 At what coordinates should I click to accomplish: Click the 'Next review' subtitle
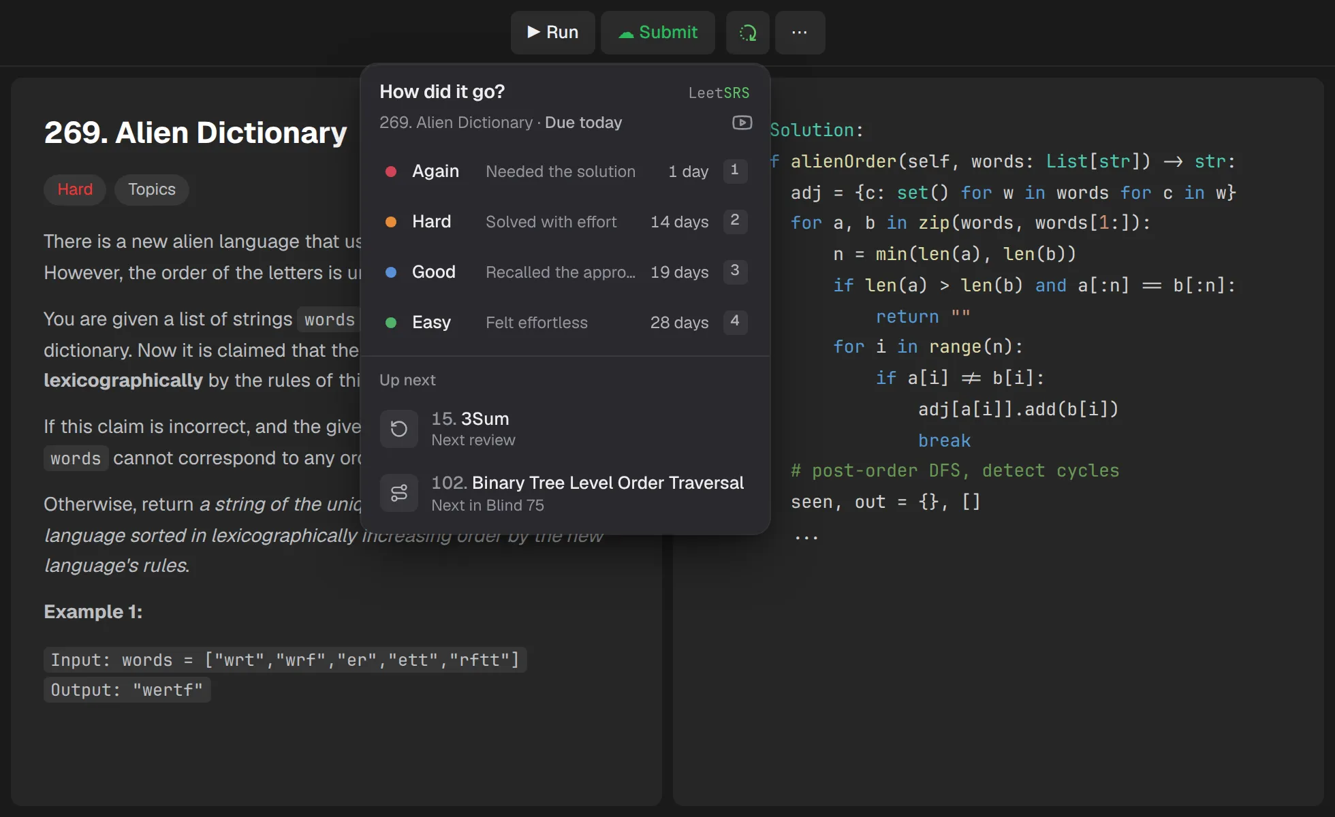coord(473,440)
